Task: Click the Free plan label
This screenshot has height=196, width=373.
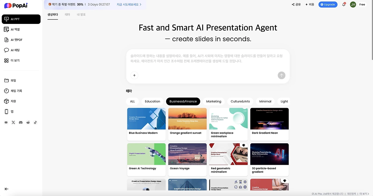Action: click(362, 5)
